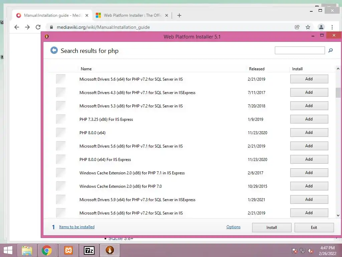The width and height of the screenshot is (342, 257).
Task: Click the blue back arrow beside Search results
Action: click(54, 51)
